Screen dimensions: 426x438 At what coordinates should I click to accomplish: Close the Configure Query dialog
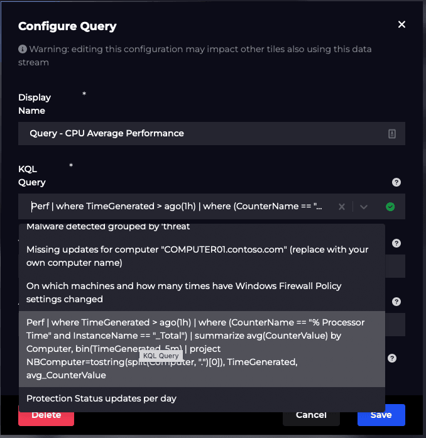tap(401, 25)
